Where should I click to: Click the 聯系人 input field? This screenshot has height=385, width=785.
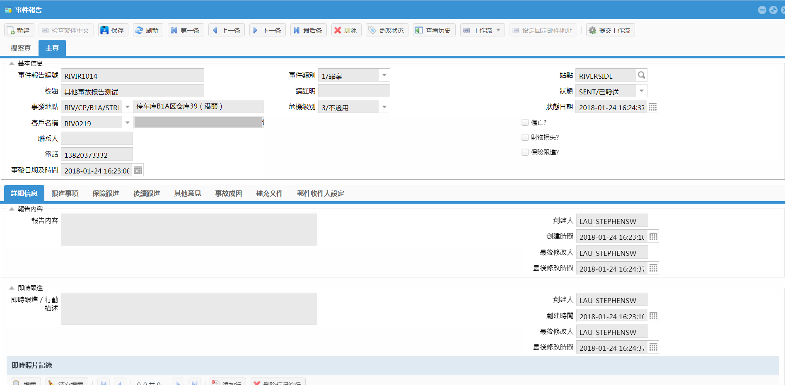coord(97,138)
